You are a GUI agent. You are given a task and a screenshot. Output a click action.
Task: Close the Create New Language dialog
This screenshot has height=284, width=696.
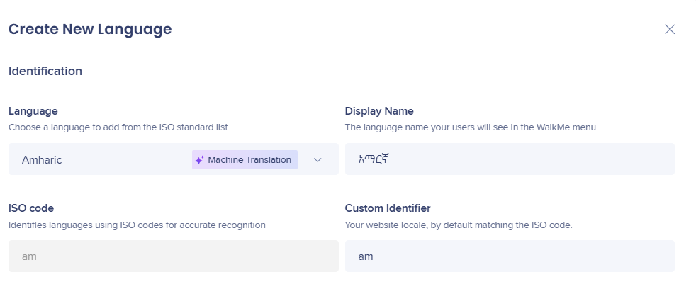[669, 29]
